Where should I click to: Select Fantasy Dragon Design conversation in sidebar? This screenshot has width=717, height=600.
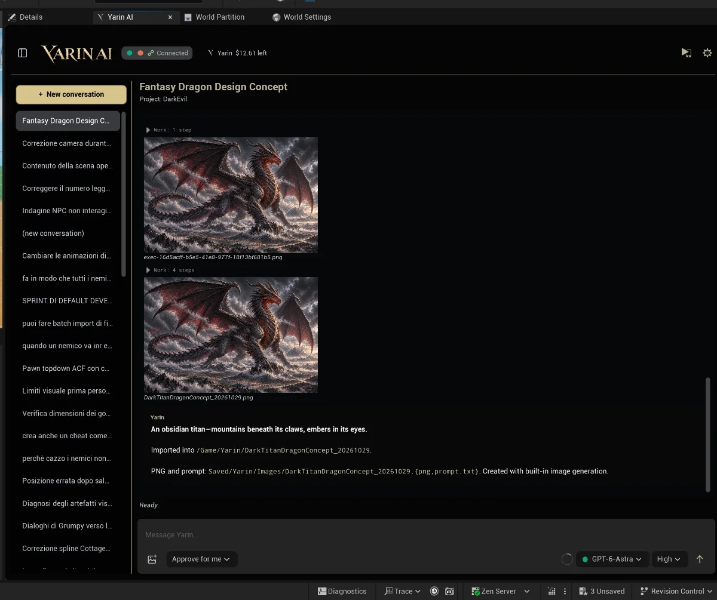68,121
